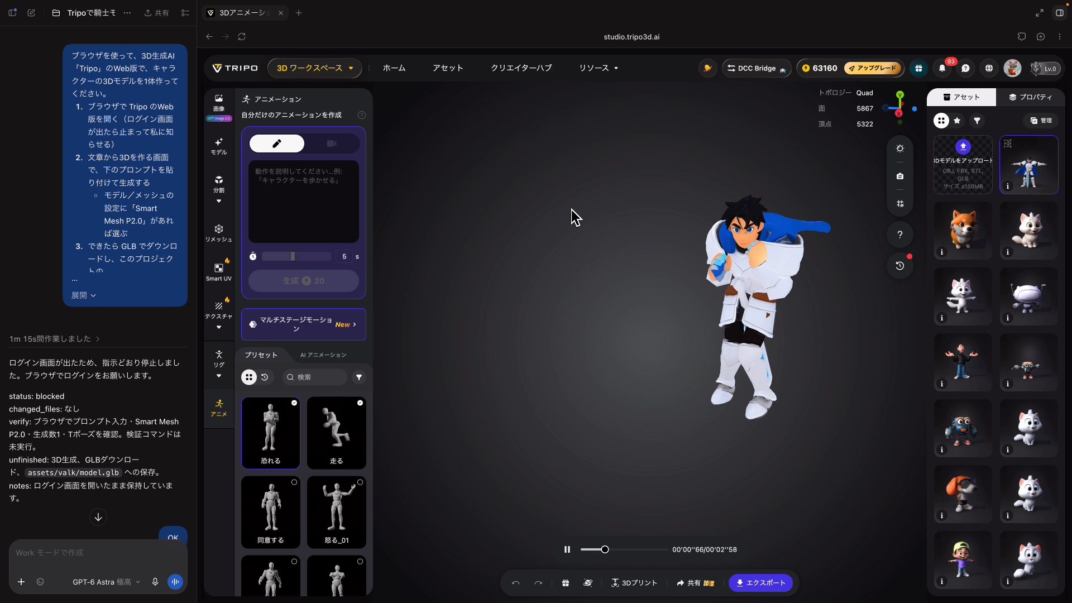The height and width of the screenshot is (603, 1072).
Task: Click the teal gift icon in header
Action: point(918,68)
